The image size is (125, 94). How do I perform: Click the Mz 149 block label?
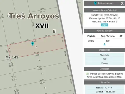[x=12, y=57]
